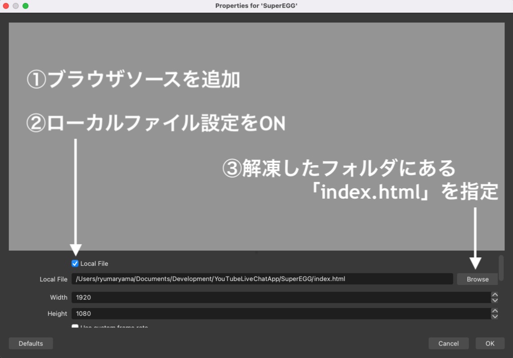This screenshot has width=513, height=358.
Task: Uncheck the Local File checkbox
Action: pyautogui.click(x=74, y=263)
